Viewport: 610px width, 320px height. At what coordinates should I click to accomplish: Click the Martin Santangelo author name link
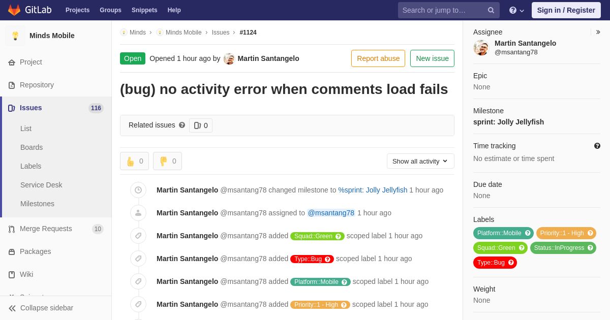(268, 58)
